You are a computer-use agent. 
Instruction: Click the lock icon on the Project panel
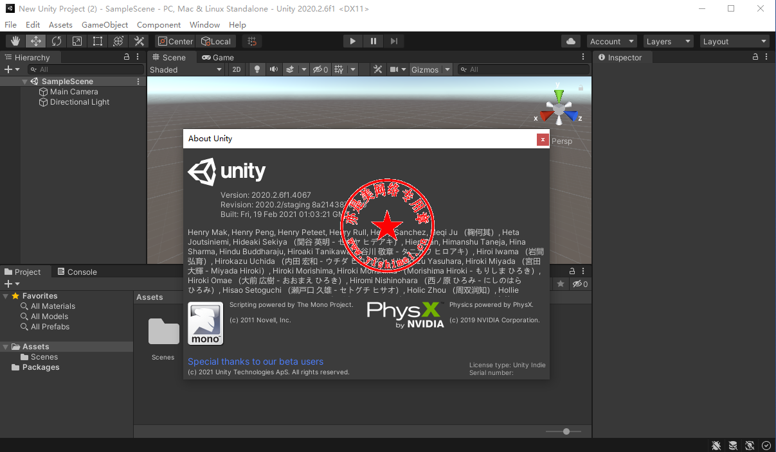click(x=572, y=272)
